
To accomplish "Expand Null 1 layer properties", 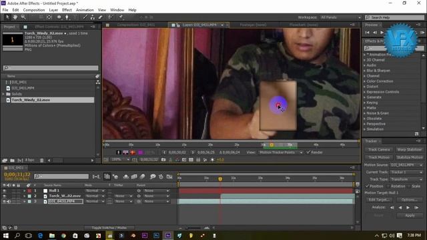I will point(25,191).
